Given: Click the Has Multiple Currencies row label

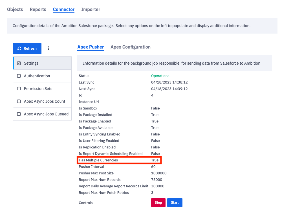Looking at the screenshot, I should pyautogui.click(x=98, y=160).
